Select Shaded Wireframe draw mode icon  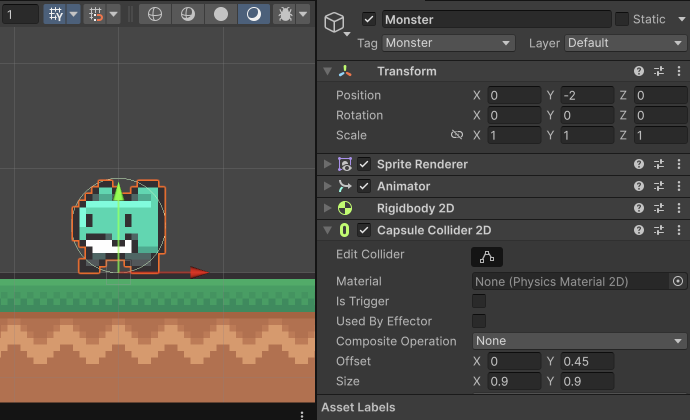[188, 14]
